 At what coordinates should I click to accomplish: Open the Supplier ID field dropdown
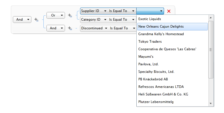coord(94,11)
